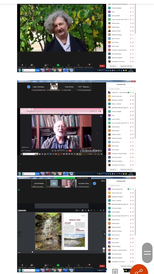Screen dimensions: 154x274
Task: Open the Вид view menu in bottom Zoom window
Action: click(x=103, y=181)
